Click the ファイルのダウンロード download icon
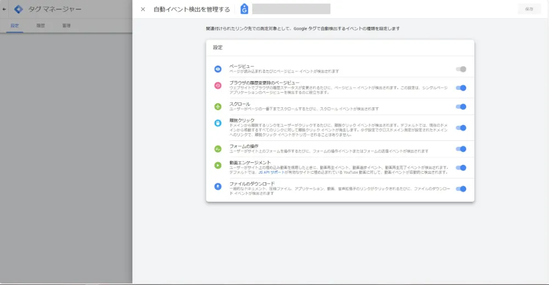 pyautogui.click(x=218, y=186)
